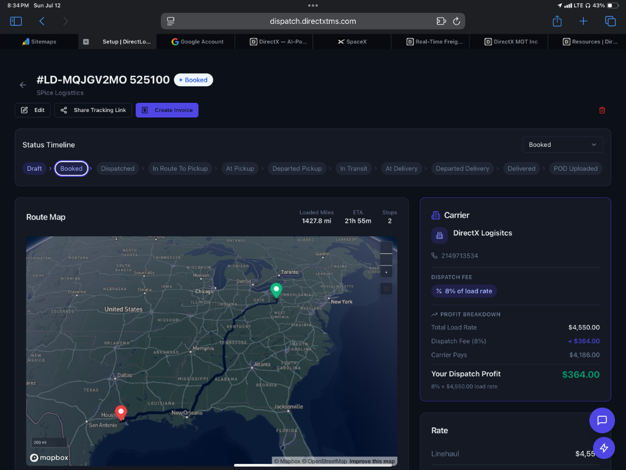The width and height of the screenshot is (626, 470).
Task: Tap the red pickup pin near Houston
Action: (x=121, y=413)
